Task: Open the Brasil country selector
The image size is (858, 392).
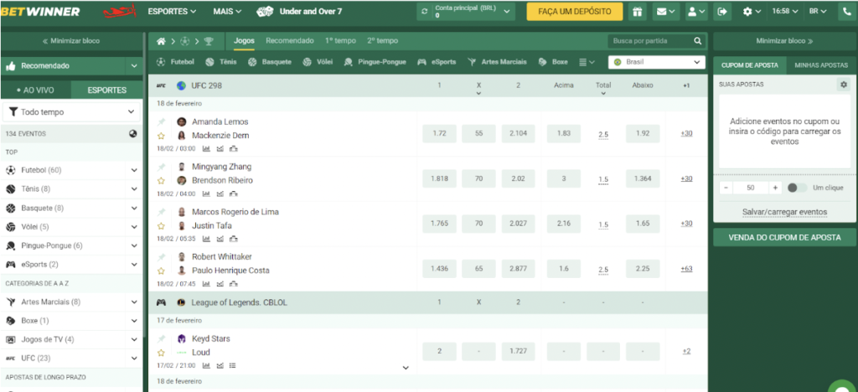Action: [x=656, y=62]
